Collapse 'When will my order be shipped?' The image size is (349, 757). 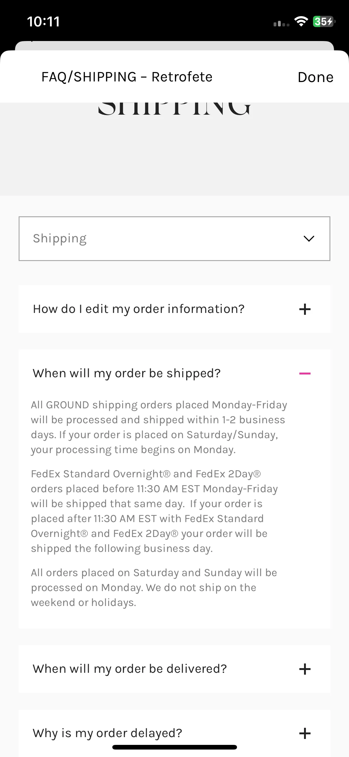point(174,373)
